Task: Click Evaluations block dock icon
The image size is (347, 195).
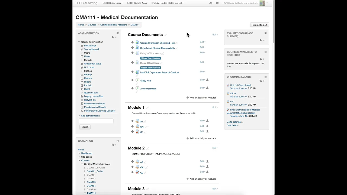Action: pyautogui.click(x=265, y=33)
